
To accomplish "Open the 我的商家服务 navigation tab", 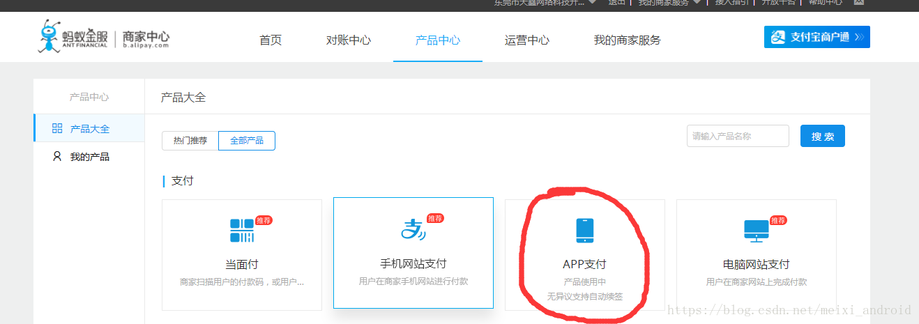I will pos(628,40).
